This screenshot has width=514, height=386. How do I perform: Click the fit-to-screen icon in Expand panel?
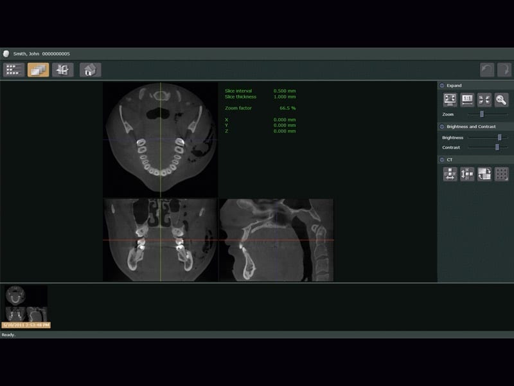point(450,100)
